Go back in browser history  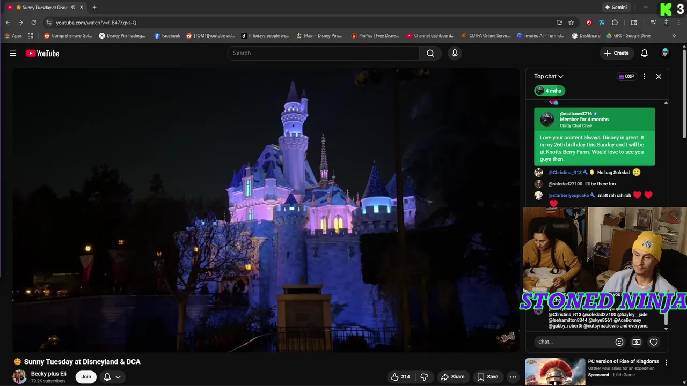tap(8, 23)
